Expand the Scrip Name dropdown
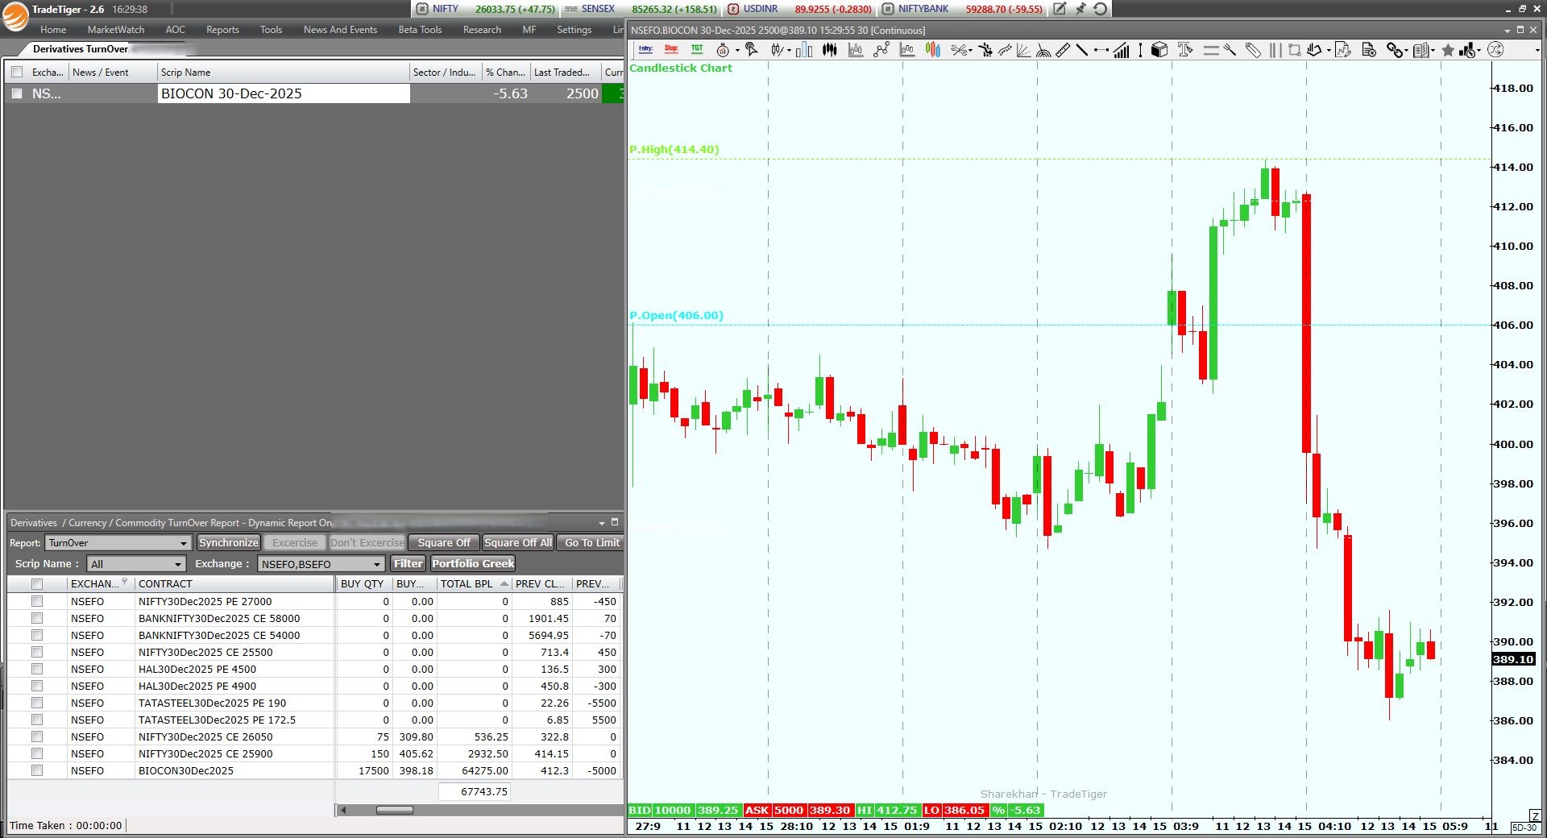Screen dimensions: 1547x838 177,564
